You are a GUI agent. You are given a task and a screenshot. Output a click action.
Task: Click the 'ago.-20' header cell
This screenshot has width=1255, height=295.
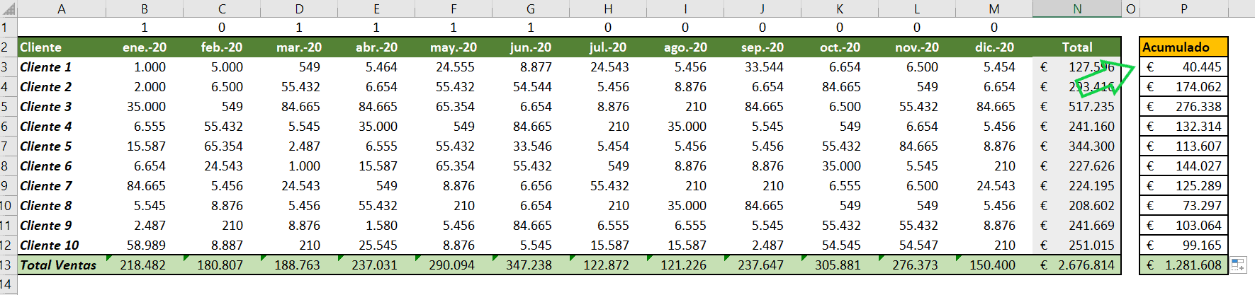[685, 47]
